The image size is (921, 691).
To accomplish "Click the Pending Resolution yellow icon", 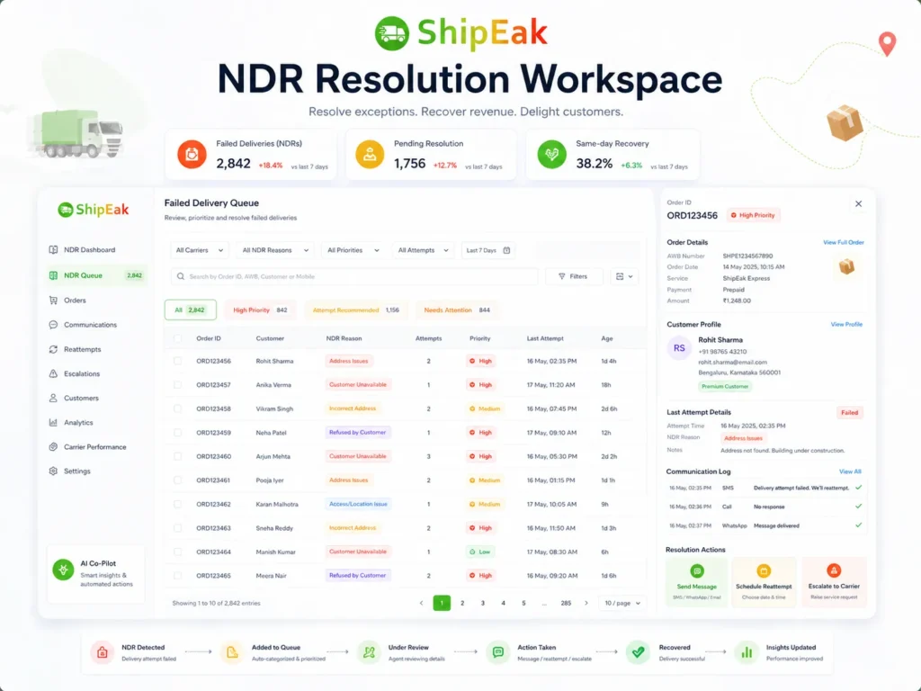I will [x=370, y=155].
